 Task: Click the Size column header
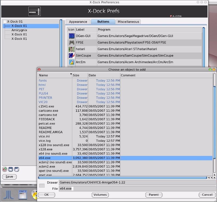tap(80, 76)
